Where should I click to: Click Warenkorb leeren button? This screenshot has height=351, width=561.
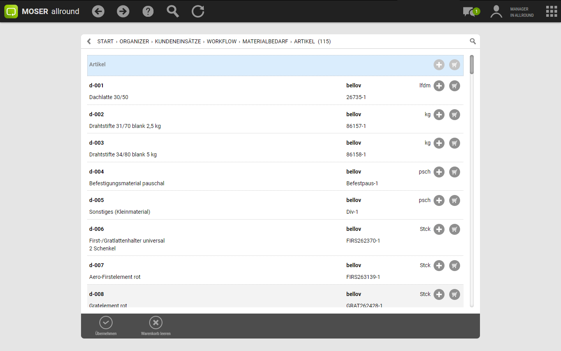point(156,326)
